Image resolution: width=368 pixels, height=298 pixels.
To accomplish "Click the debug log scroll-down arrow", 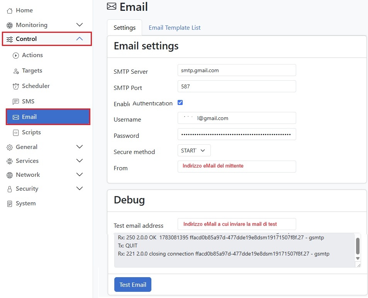I will [358, 258].
